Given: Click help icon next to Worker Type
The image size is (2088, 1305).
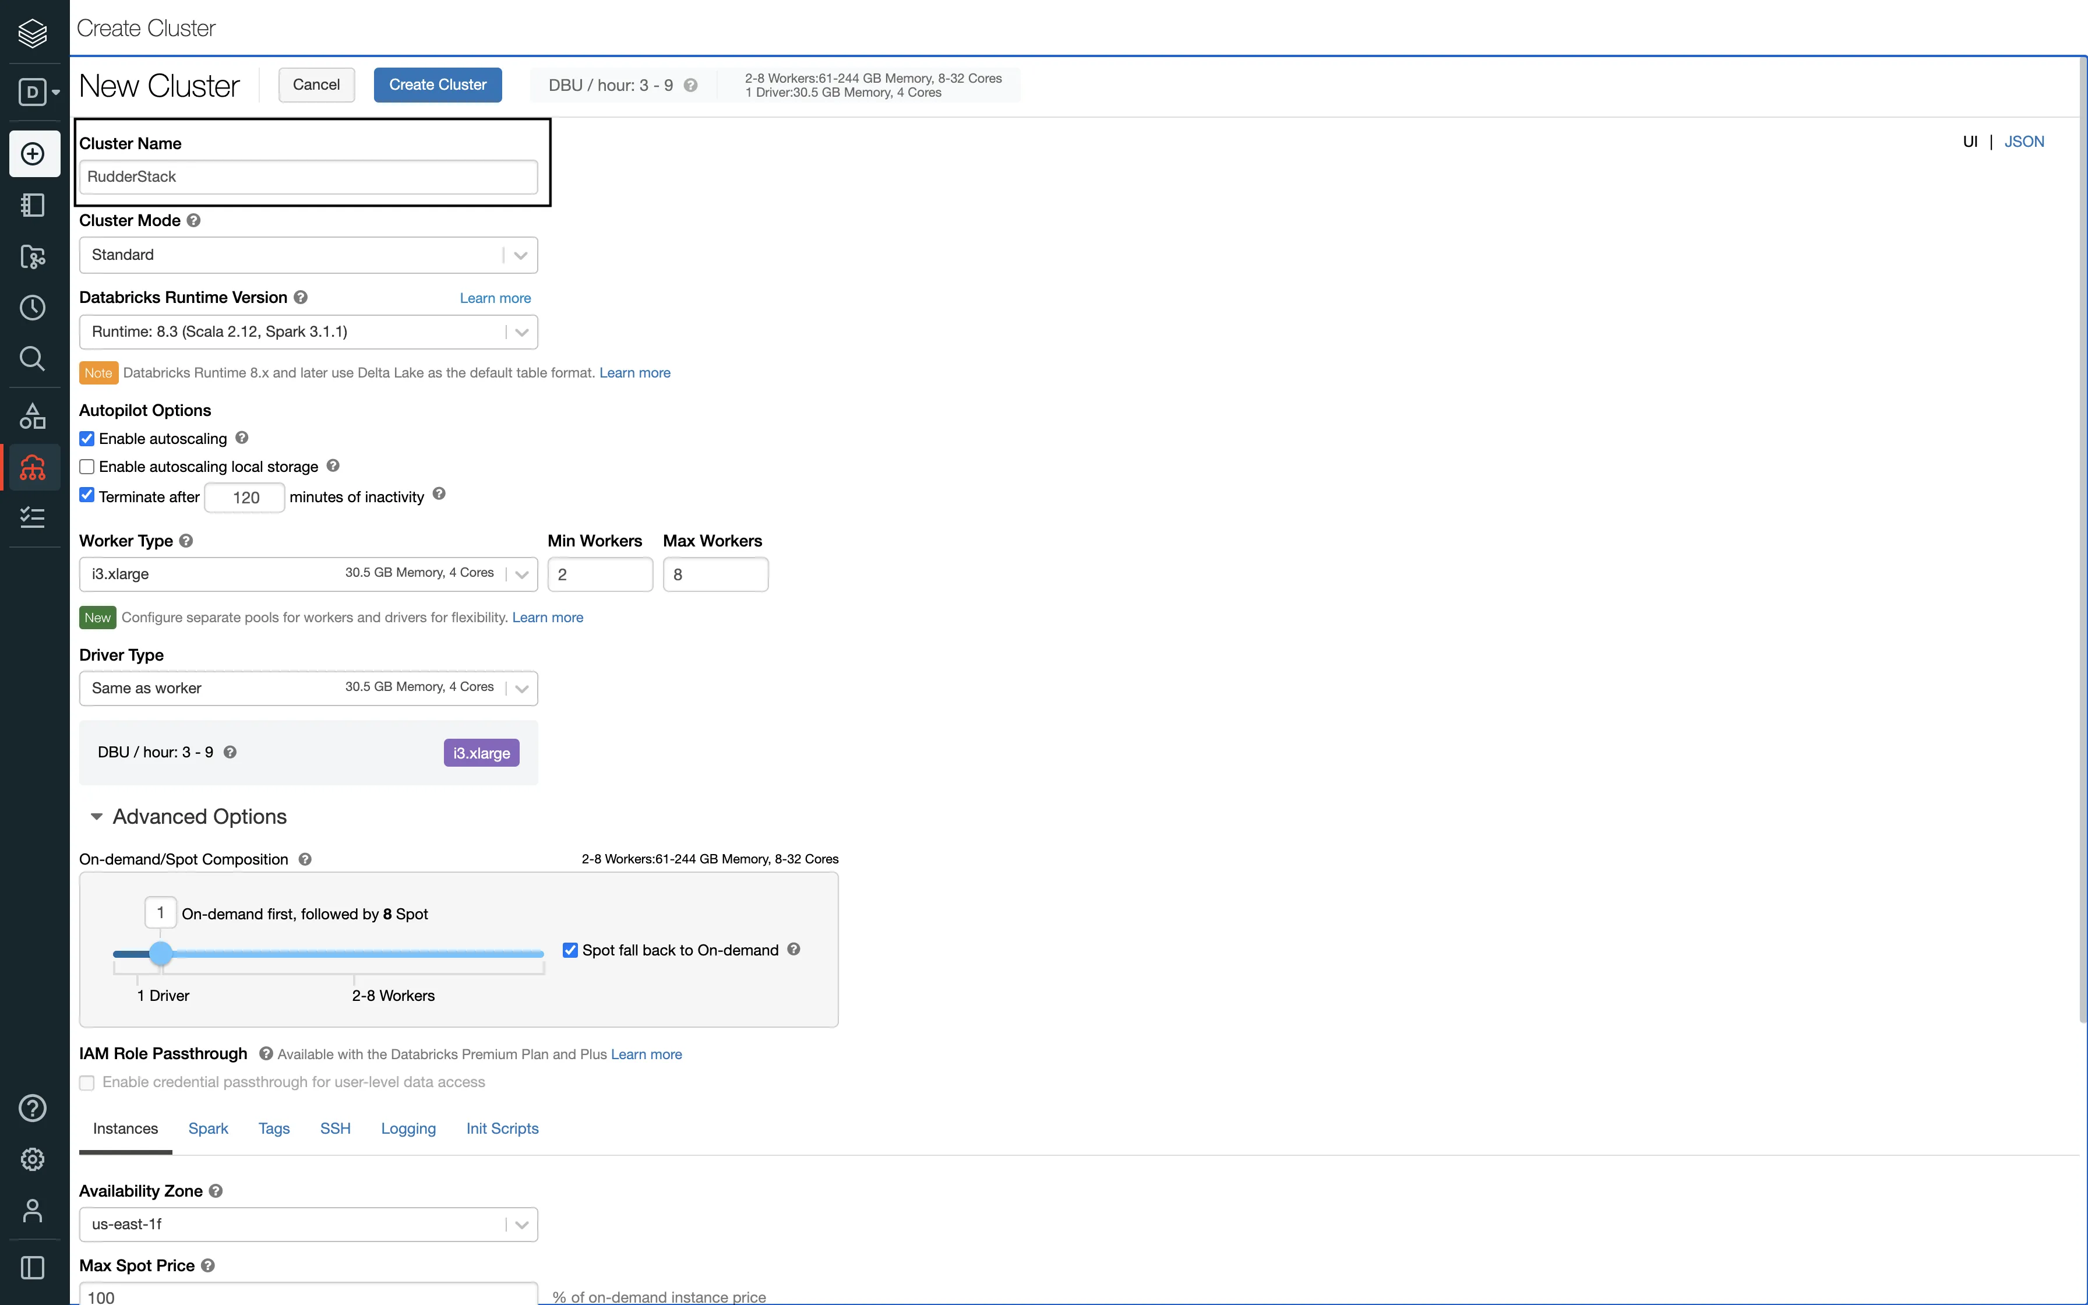Looking at the screenshot, I should [x=185, y=540].
